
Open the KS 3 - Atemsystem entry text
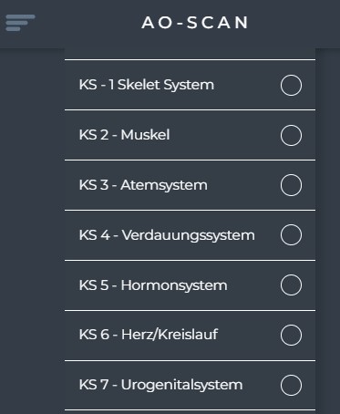(x=143, y=185)
